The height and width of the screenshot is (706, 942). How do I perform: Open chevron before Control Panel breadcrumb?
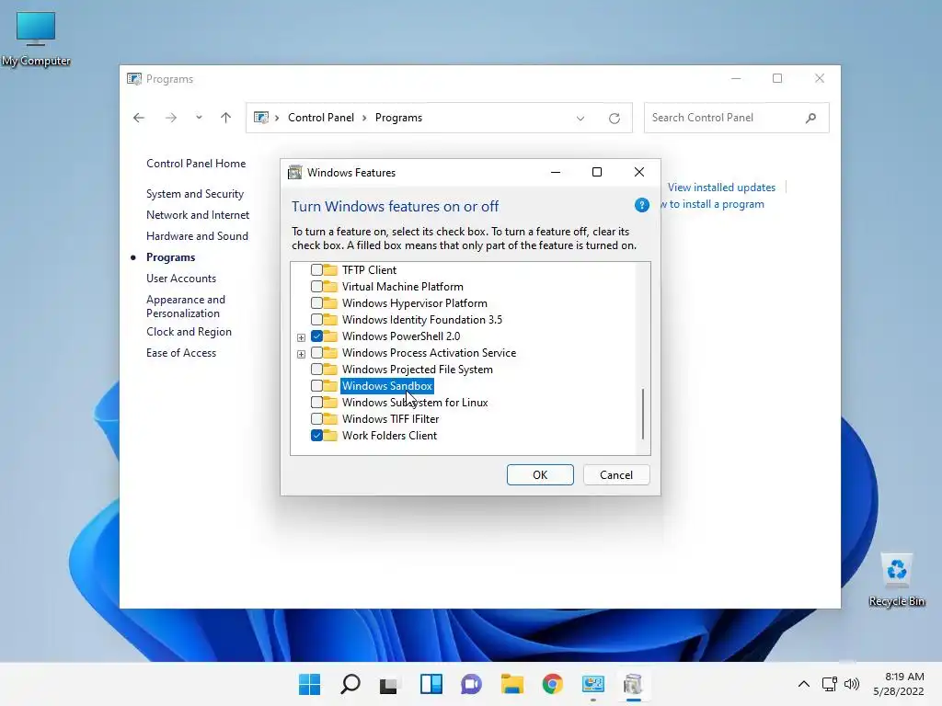(x=277, y=119)
